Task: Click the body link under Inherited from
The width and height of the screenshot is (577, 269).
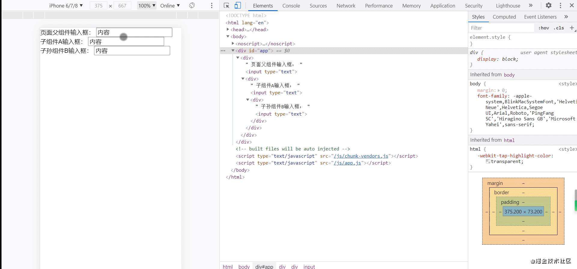Action: (x=509, y=75)
